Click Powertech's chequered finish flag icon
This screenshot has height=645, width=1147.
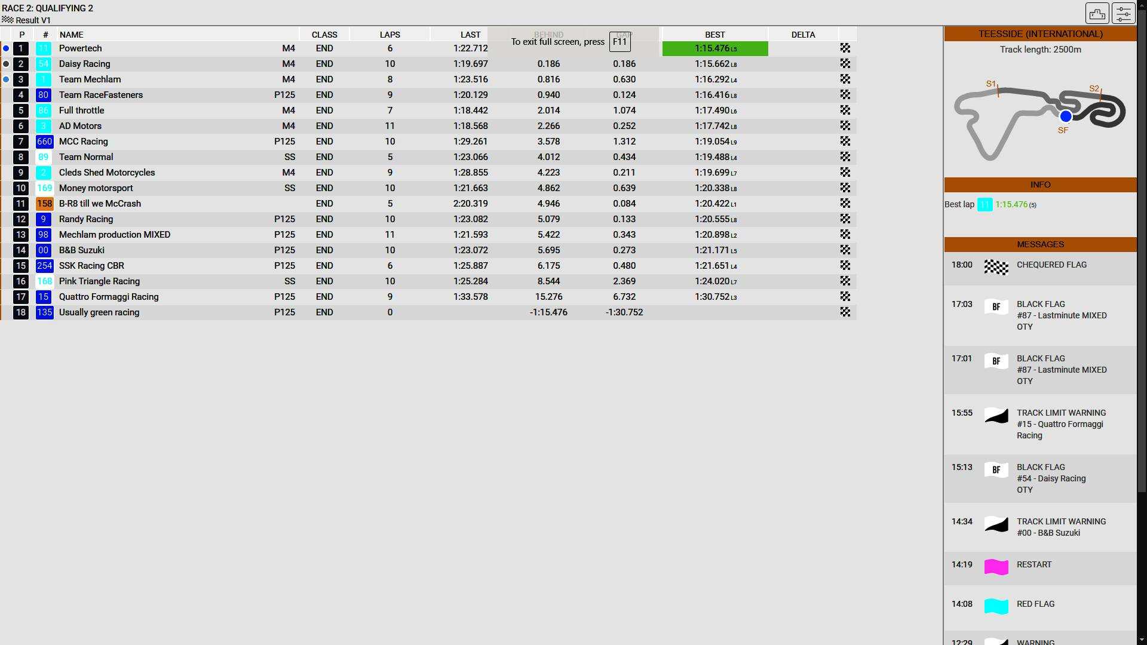[845, 48]
